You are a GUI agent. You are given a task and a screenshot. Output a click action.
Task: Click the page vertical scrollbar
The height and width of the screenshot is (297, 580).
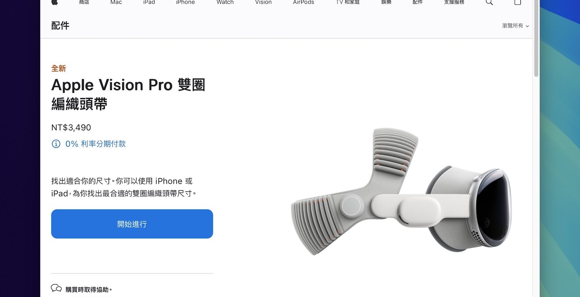click(536, 39)
